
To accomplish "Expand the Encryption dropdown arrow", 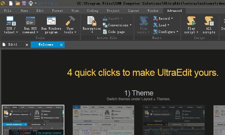I will 92,32.
